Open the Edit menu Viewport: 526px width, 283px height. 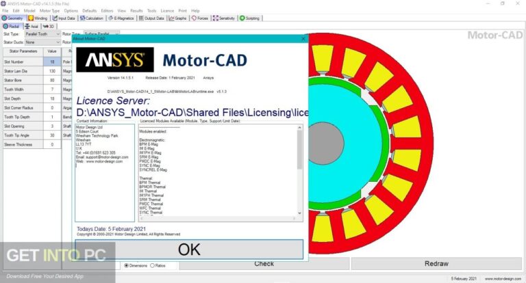(x=16, y=11)
